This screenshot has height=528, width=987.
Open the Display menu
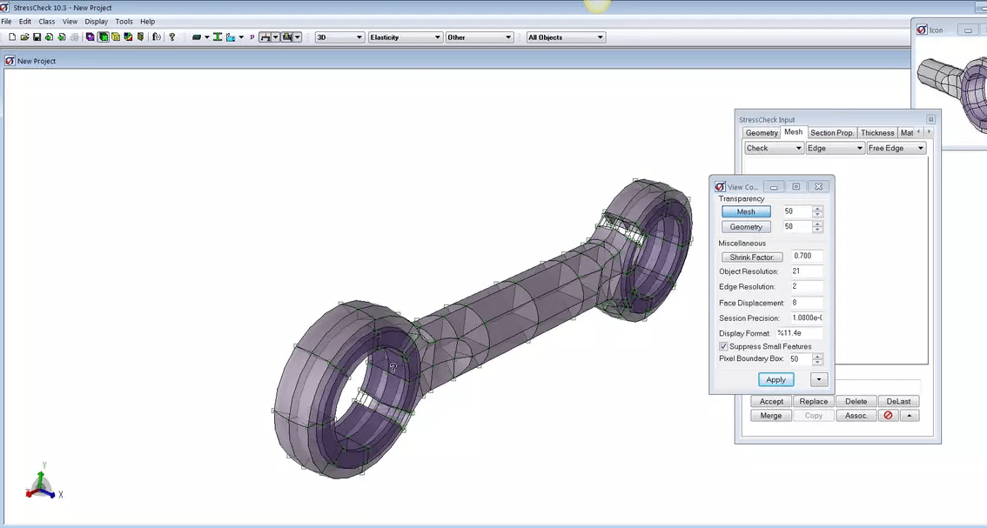[96, 21]
